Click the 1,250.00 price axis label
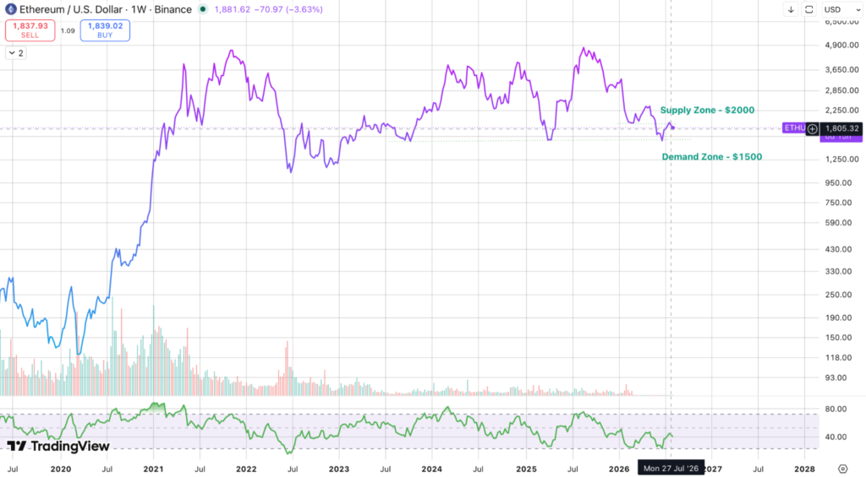Screen dimensions: 866x477 tap(842, 160)
